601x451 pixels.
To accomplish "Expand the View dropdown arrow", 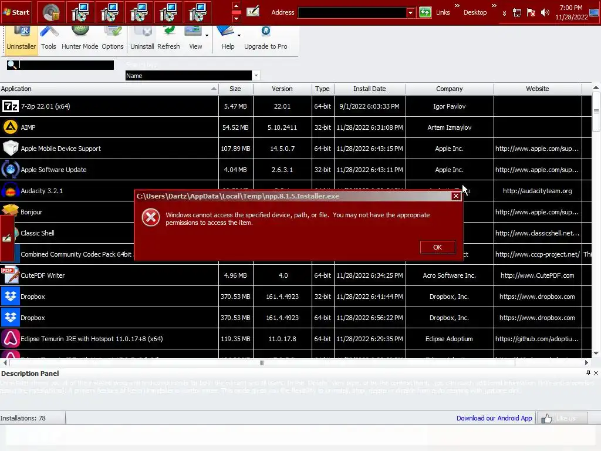I will [207, 35].
